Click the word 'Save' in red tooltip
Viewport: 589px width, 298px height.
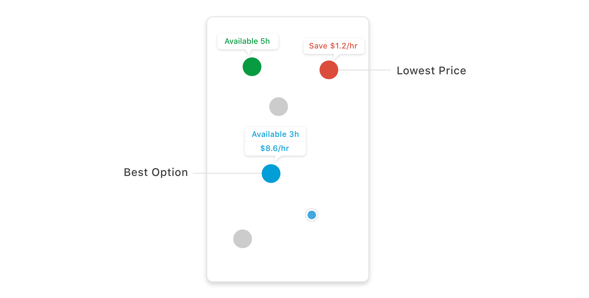pyautogui.click(x=318, y=46)
